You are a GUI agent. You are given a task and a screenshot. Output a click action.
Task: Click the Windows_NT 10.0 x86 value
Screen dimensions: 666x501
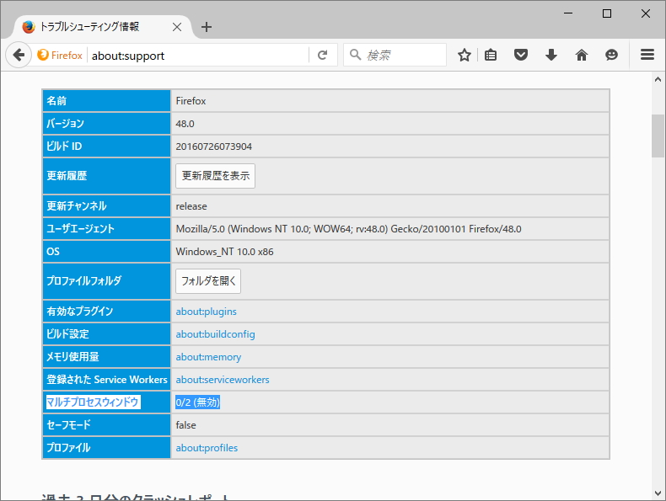click(x=225, y=252)
